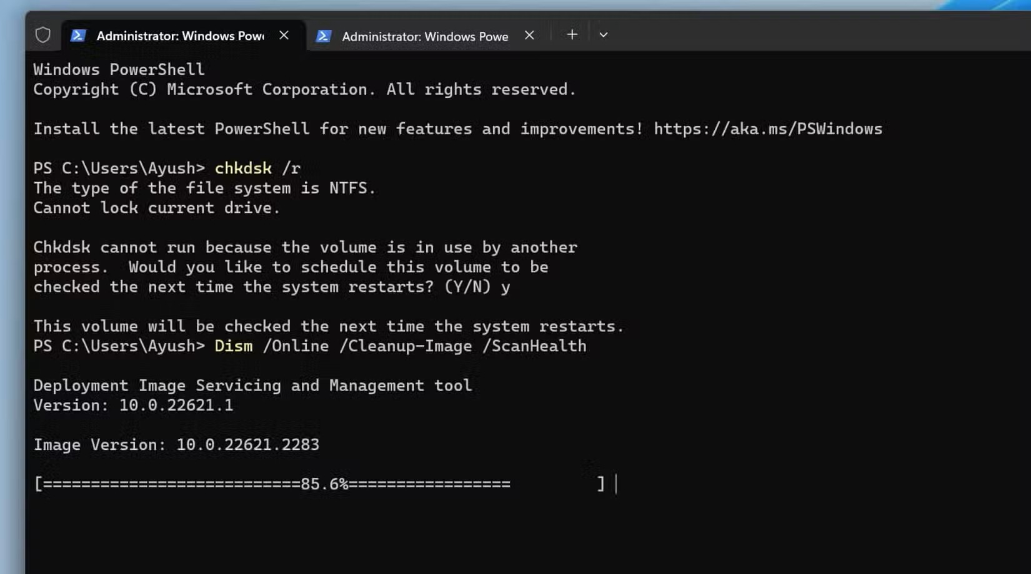Click the Image Version 10.0.22621.2283 line
This screenshot has width=1031, height=574.
[x=177, y=444]
